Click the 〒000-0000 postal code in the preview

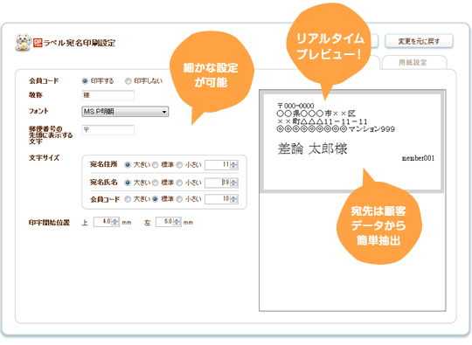pos(295,106)
